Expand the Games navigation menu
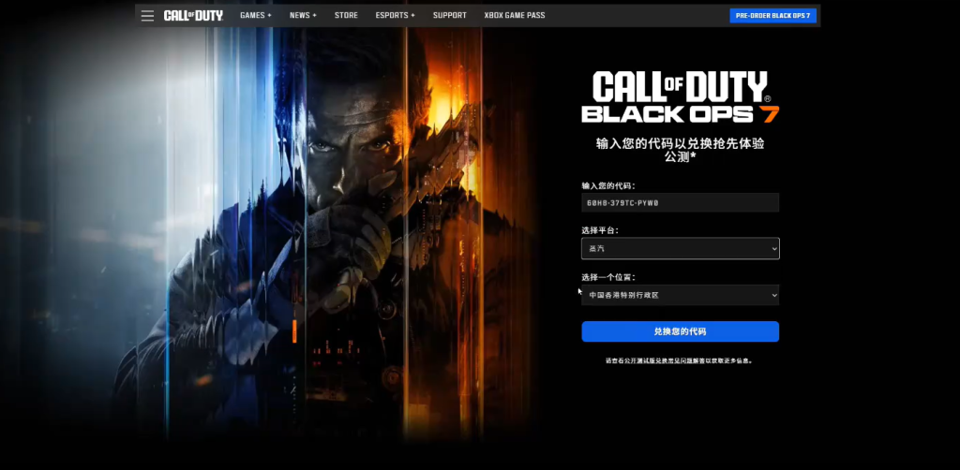 (x=255, y=16)
